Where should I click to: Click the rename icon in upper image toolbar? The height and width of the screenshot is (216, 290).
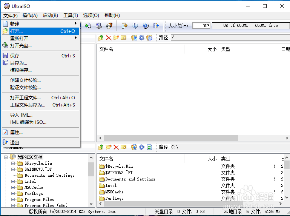coord(124,38)
